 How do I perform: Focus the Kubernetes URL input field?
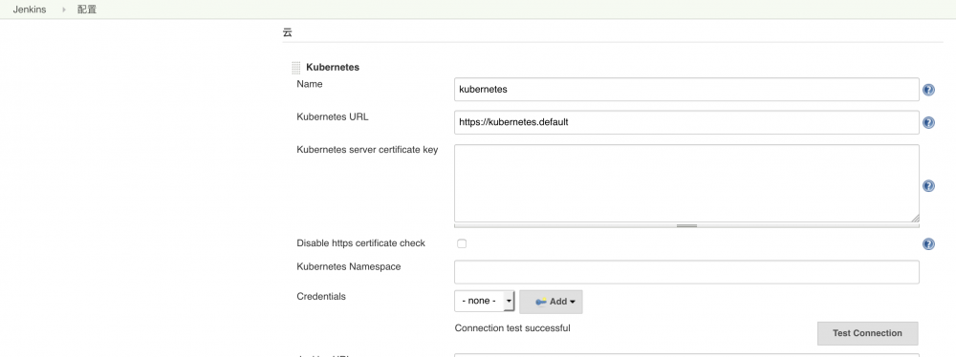pyautogui.click(x=686, y=122)
